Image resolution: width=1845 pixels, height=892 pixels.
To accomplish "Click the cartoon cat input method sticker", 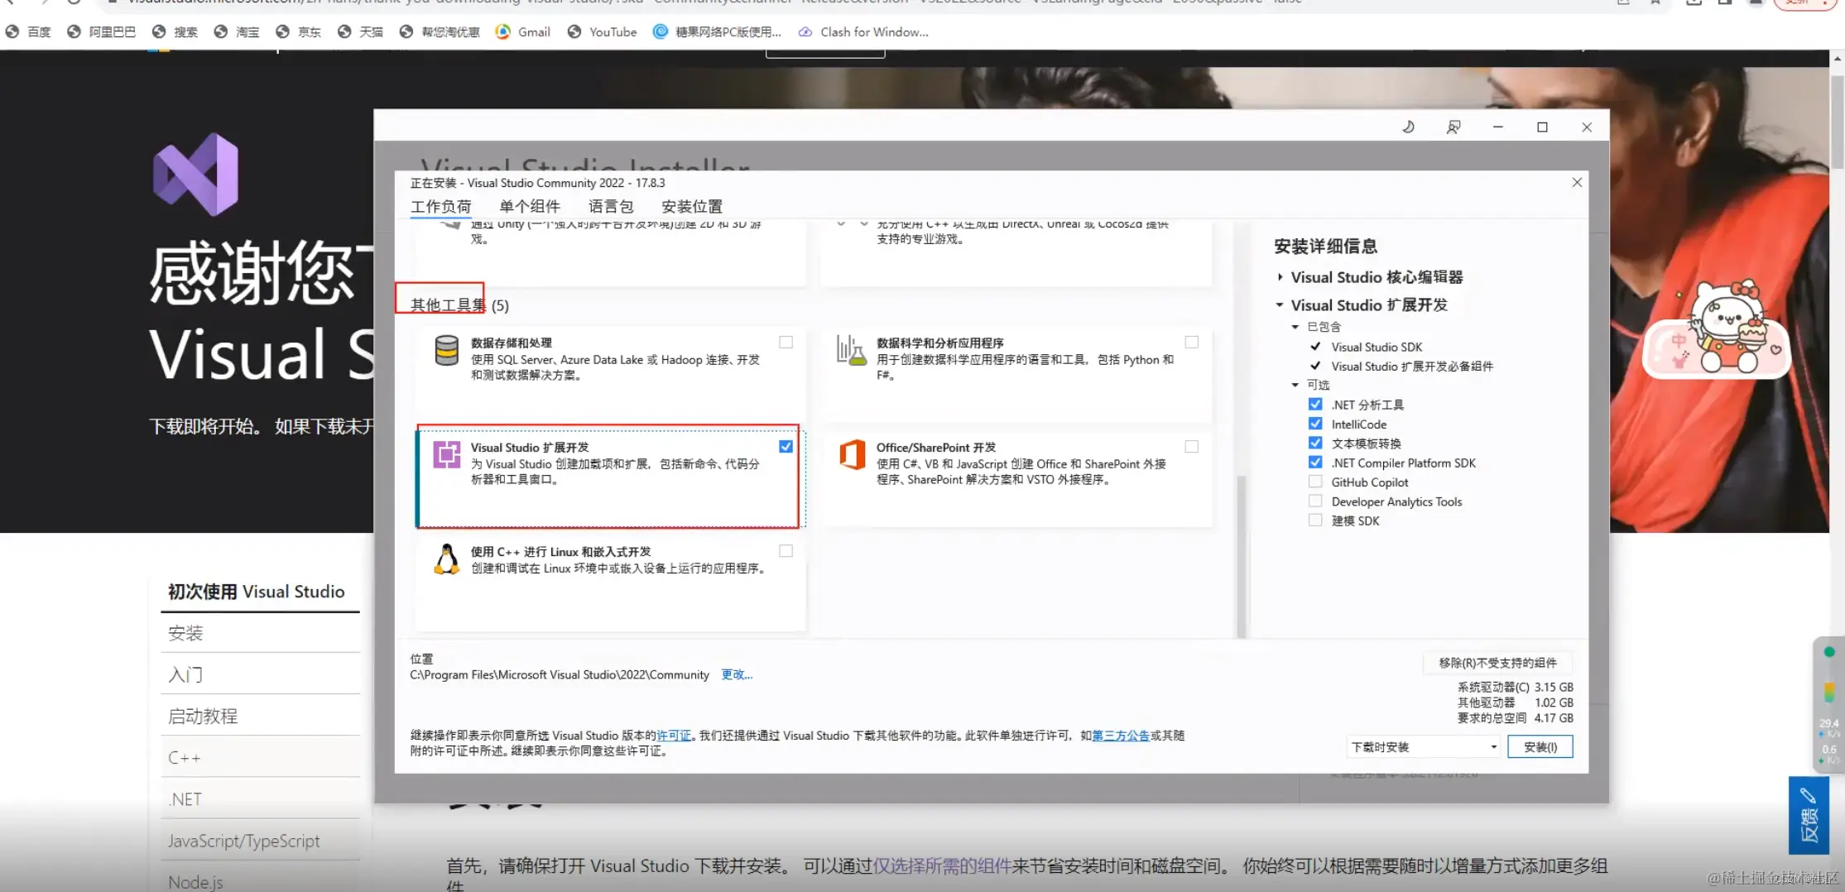I will pyautogui.click(x=1718, y=331).
